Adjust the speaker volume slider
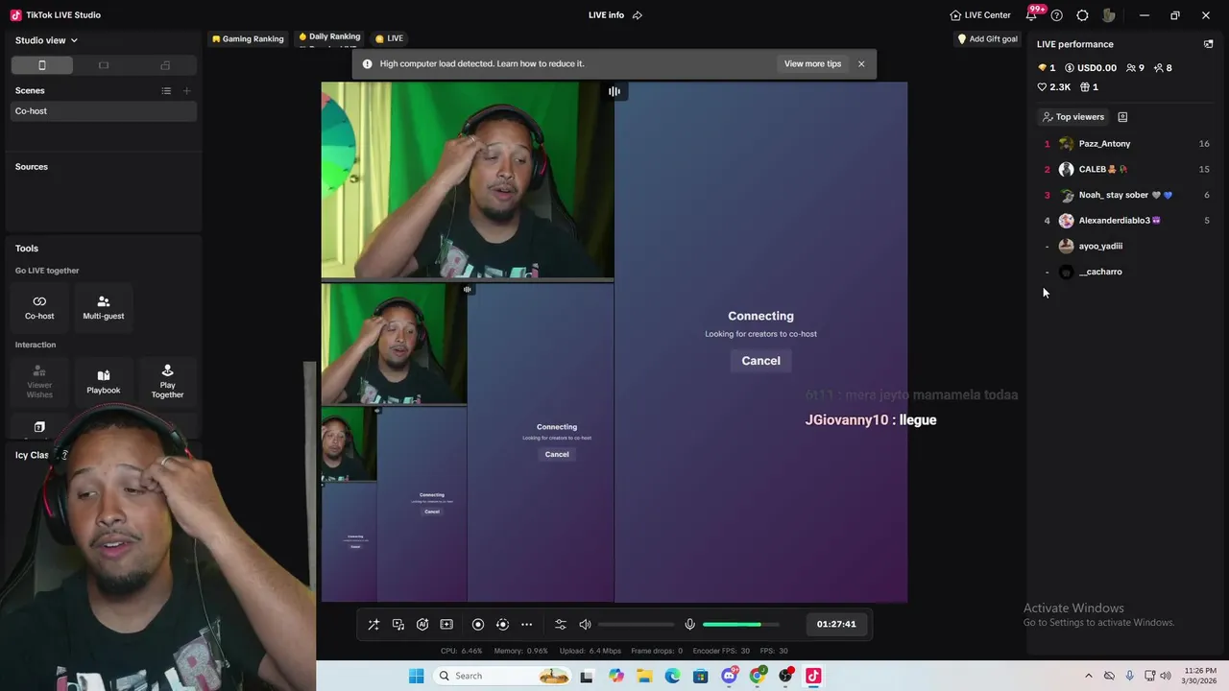Screen dimensions: 1229x691 coord(636,625)
